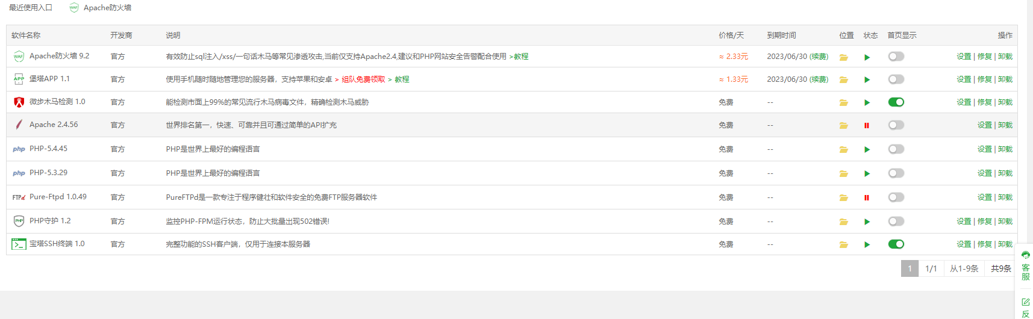The width and height of the screenshot is (1033, 319).
Task: Click the 到期时间 column header
Action: pos(781,36)
